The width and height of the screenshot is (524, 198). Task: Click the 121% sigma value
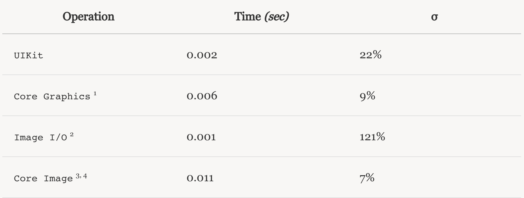tap(372, 137)
